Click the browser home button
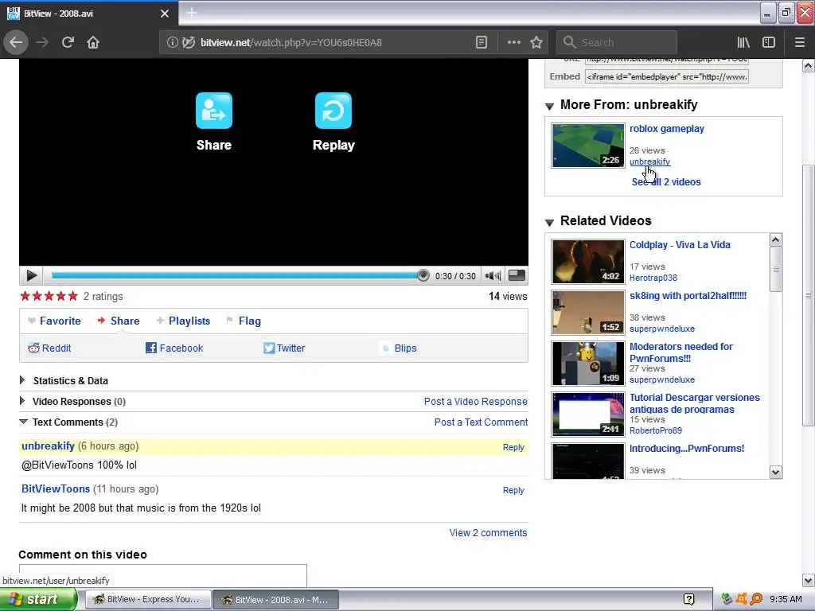Viewport: 815px width, 611px height. 93,42
